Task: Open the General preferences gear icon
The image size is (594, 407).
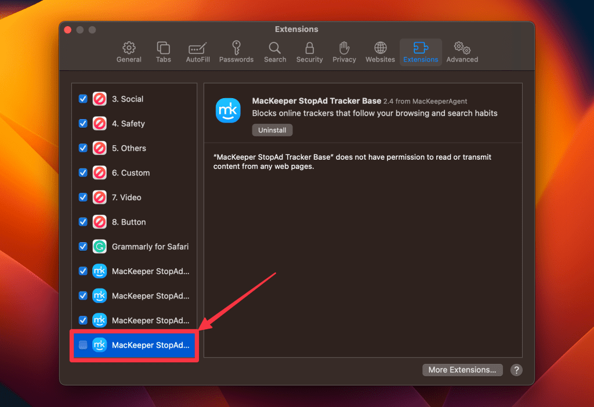Action: [129, 48]
